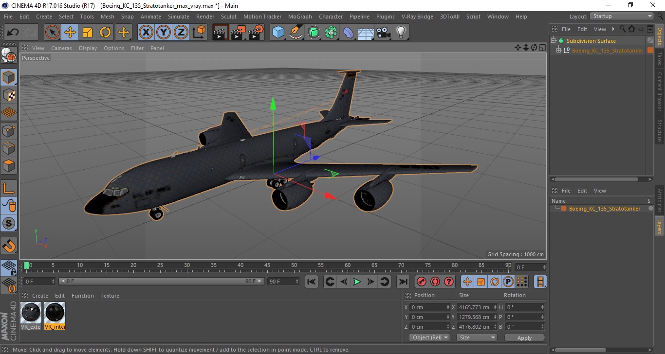
Task: Expand Boeing_KC_135_Stratotanker object node
Action: tap(559, 51)
